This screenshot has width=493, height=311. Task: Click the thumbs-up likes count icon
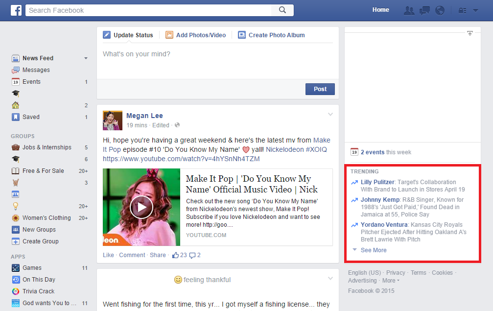[175, 255]
